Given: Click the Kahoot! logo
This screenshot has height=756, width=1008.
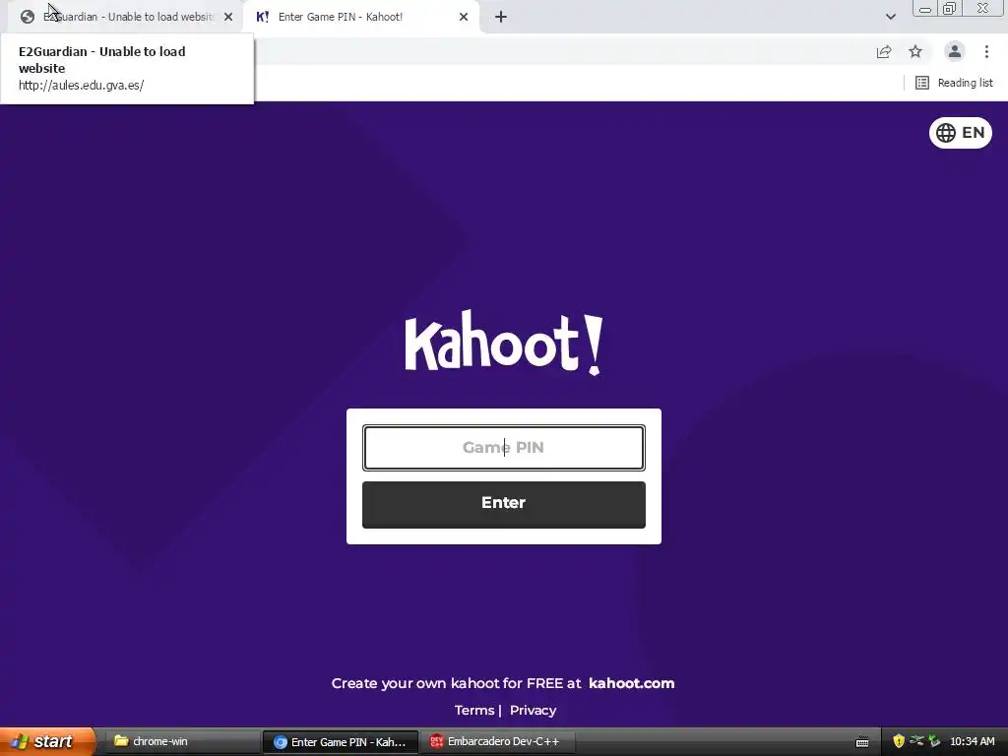Looking at the screenshot, I should (503, 343).
